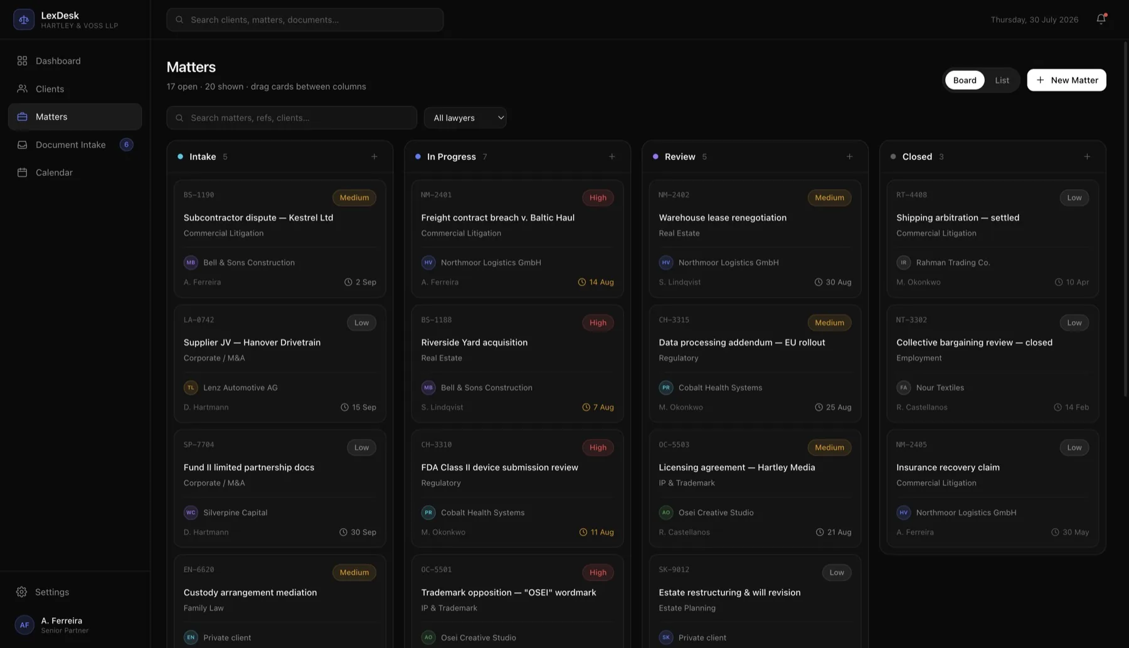Click the page vertical scrollbar
The image size is (1129, 648).
(1126, 220)
